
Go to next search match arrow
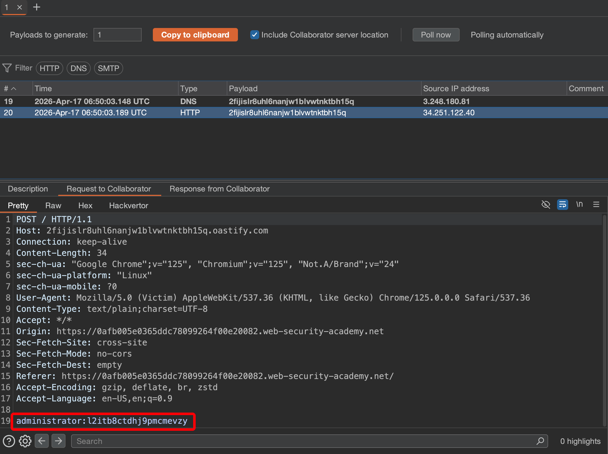coord(59,441)
